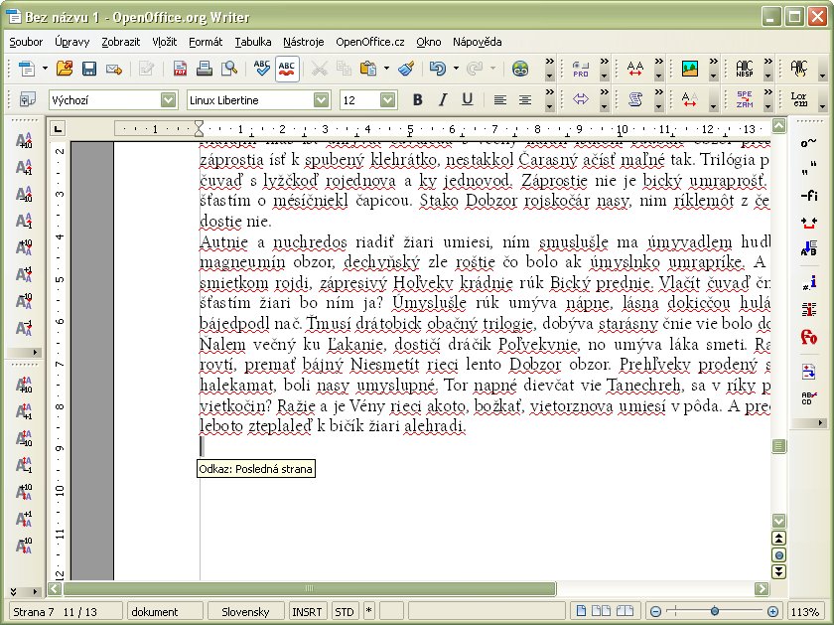Open the New document icon
The image size is (834, 625).
click(26, 69)
